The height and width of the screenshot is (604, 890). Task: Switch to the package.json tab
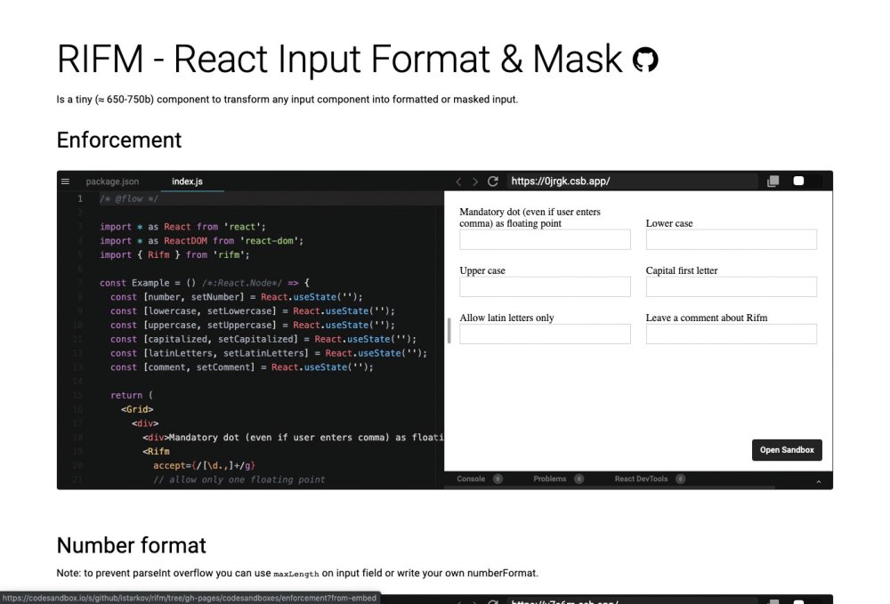[x=112, y=181]
